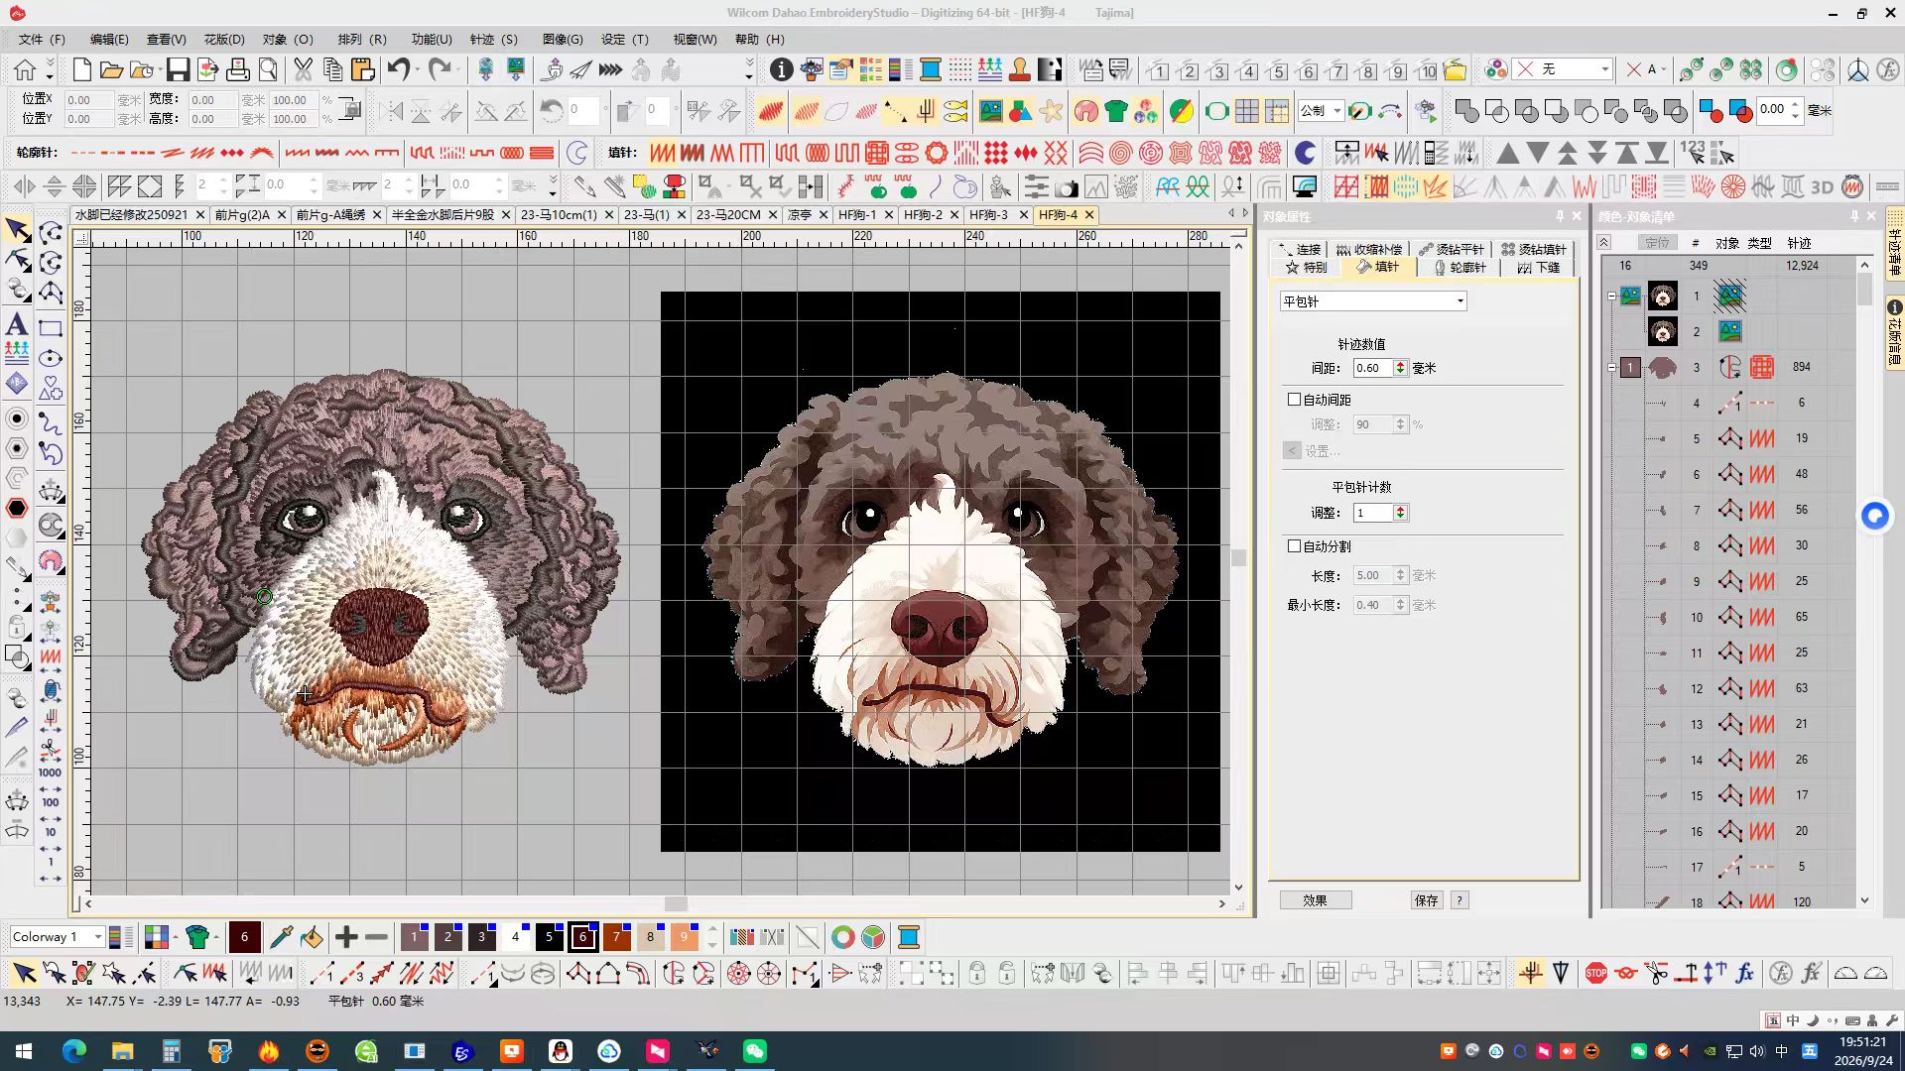Click the 效果 button
The height and width of the screenshot is (1071, 1905).
(1316, 900)
